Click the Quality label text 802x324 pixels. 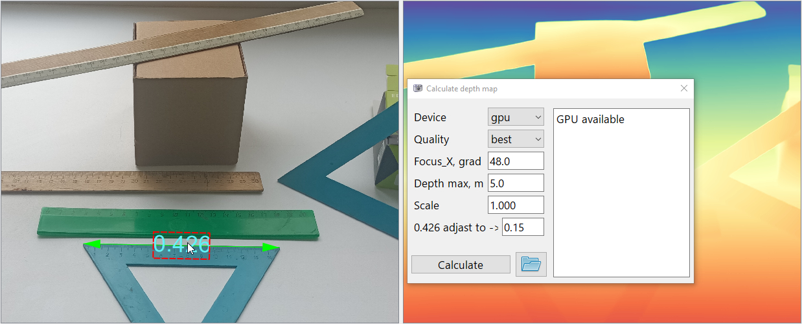point(431,139)
